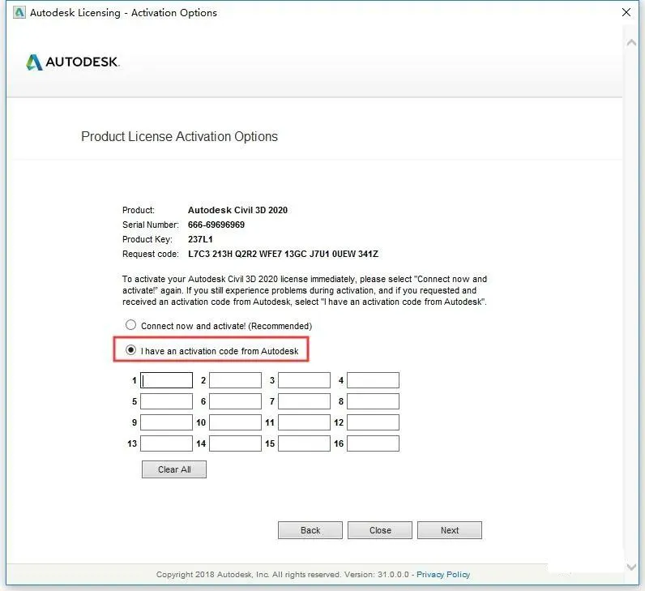The width and height of the screenshot is (645, 591).
Task: Click serial number 666-69696969
Action: [x=216, y=225]
